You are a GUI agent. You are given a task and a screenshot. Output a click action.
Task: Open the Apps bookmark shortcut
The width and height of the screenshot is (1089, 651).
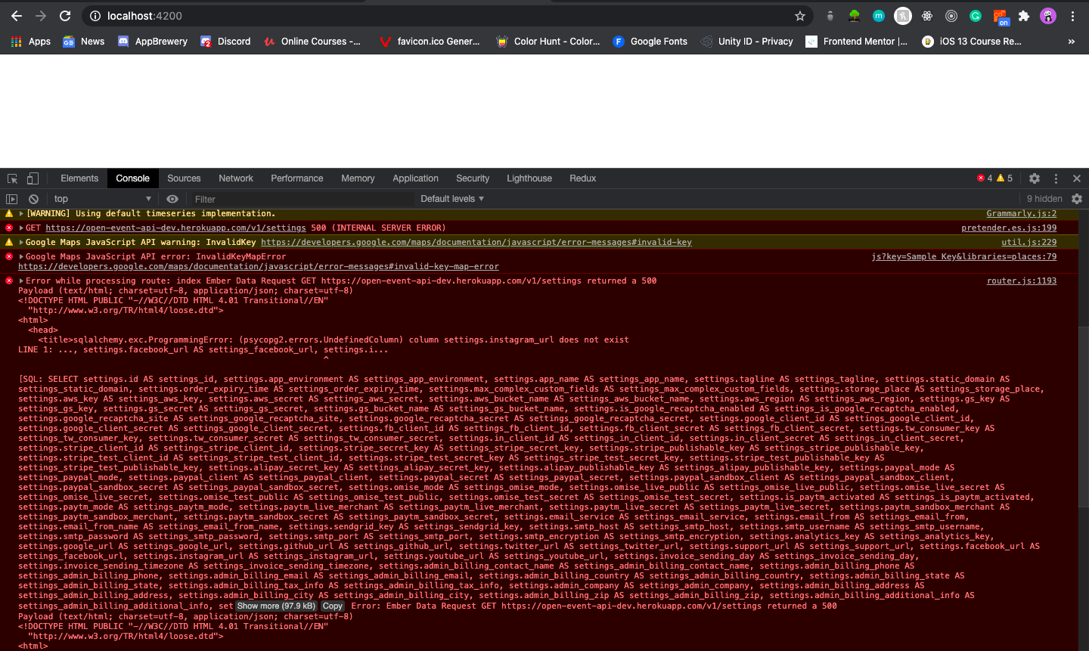(x=30, y=42)
